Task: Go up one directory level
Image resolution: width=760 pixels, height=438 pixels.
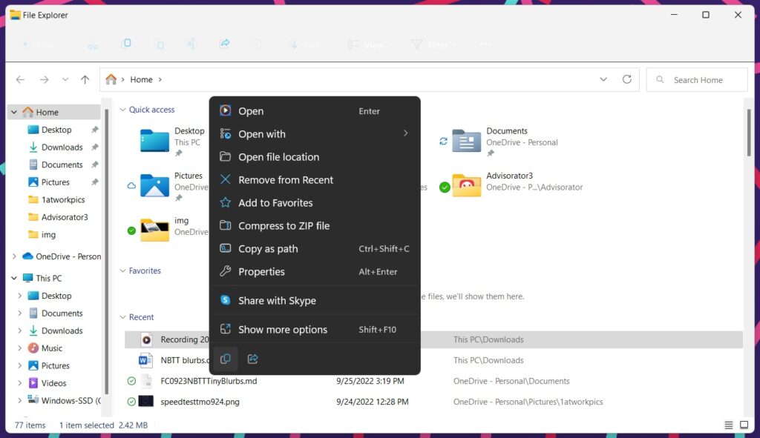Action: (85, 80)
